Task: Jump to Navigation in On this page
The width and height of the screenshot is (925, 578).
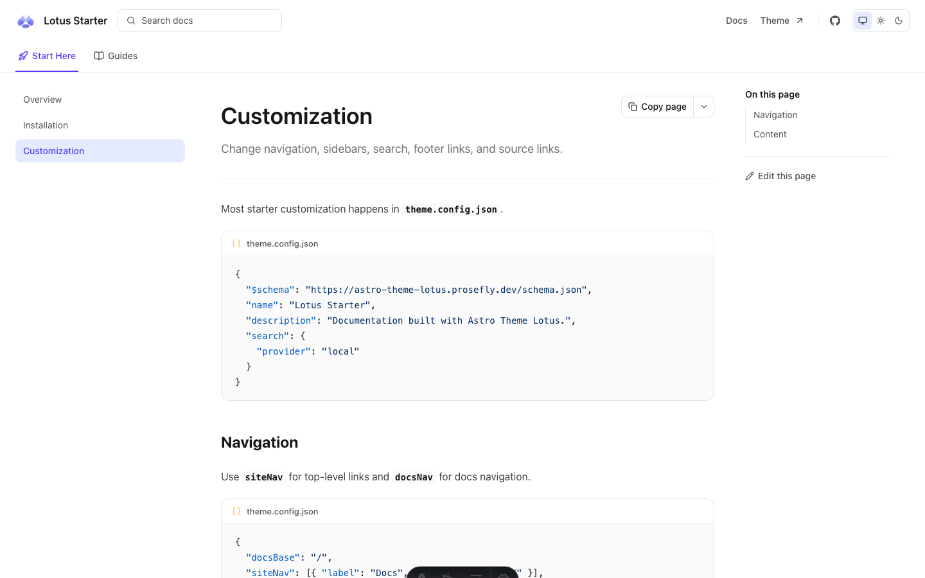Action: click(x=775, y=115)
